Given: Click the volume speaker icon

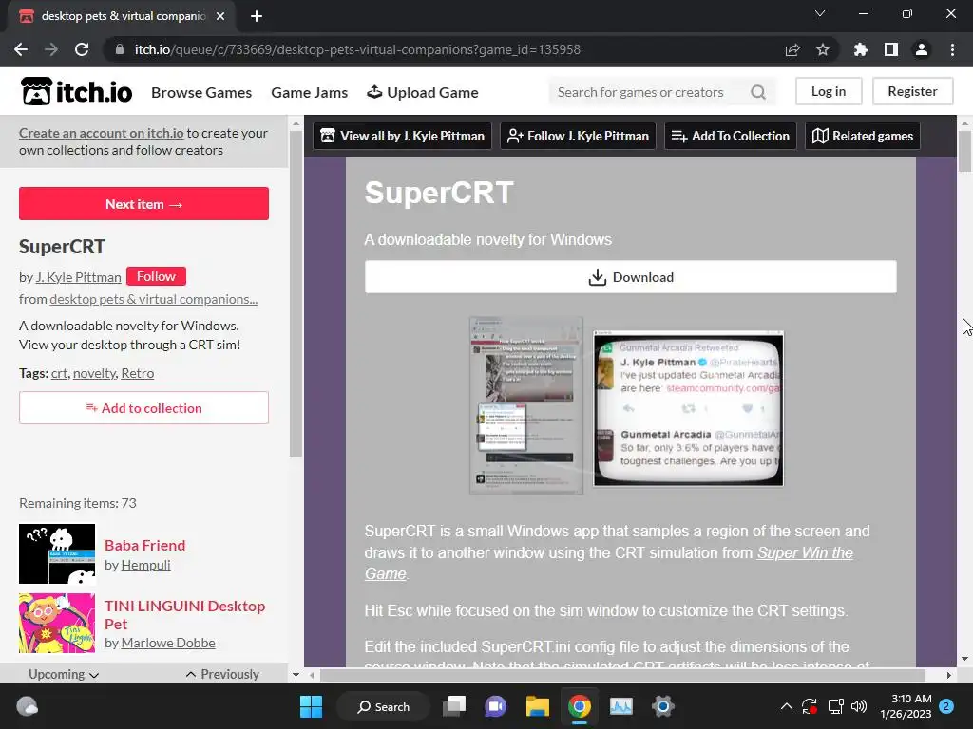Looking at the screenshot, I should pos(859,706).
